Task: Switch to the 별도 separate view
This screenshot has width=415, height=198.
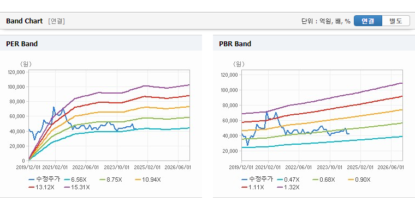Action: point(396,21)
